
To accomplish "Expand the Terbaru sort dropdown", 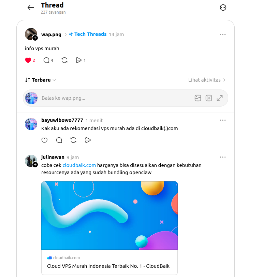I will (40, 80).
